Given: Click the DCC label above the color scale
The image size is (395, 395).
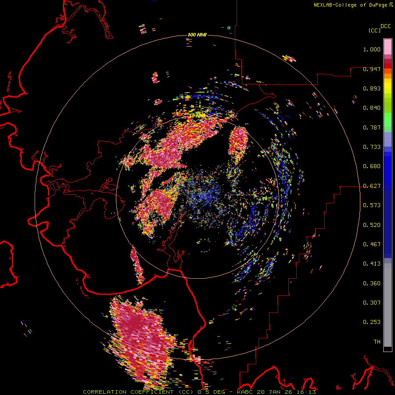Looking at the screenshot, I should click(385, 26).
